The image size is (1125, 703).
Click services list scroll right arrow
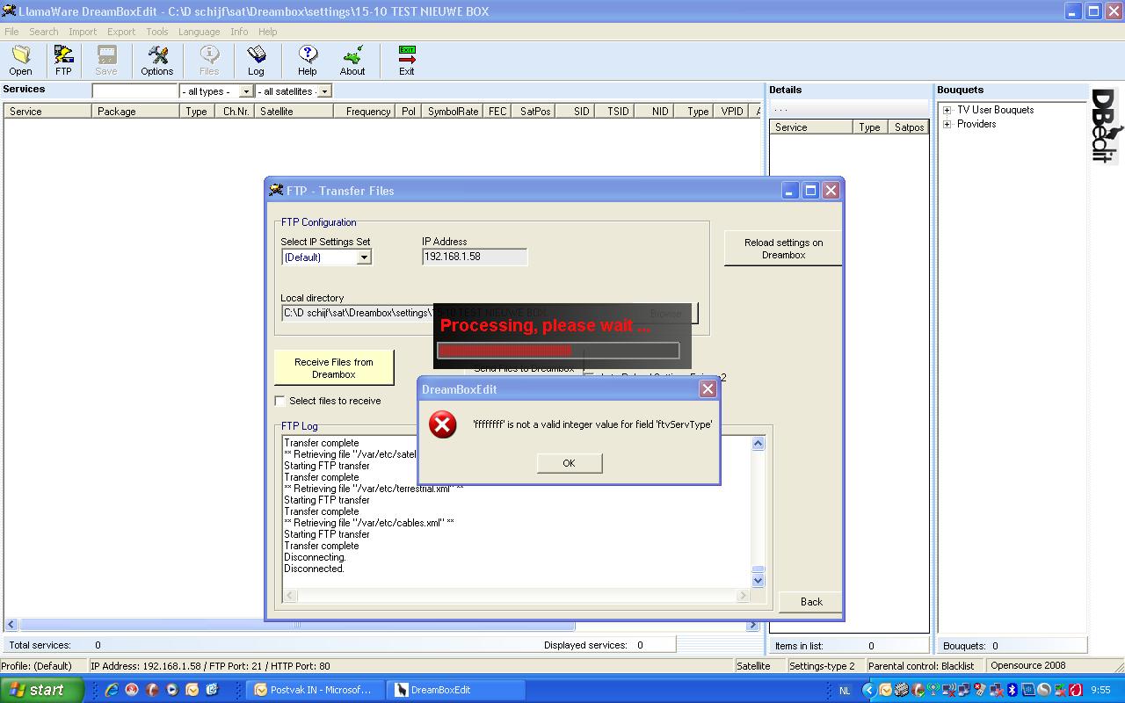[753, 625]
